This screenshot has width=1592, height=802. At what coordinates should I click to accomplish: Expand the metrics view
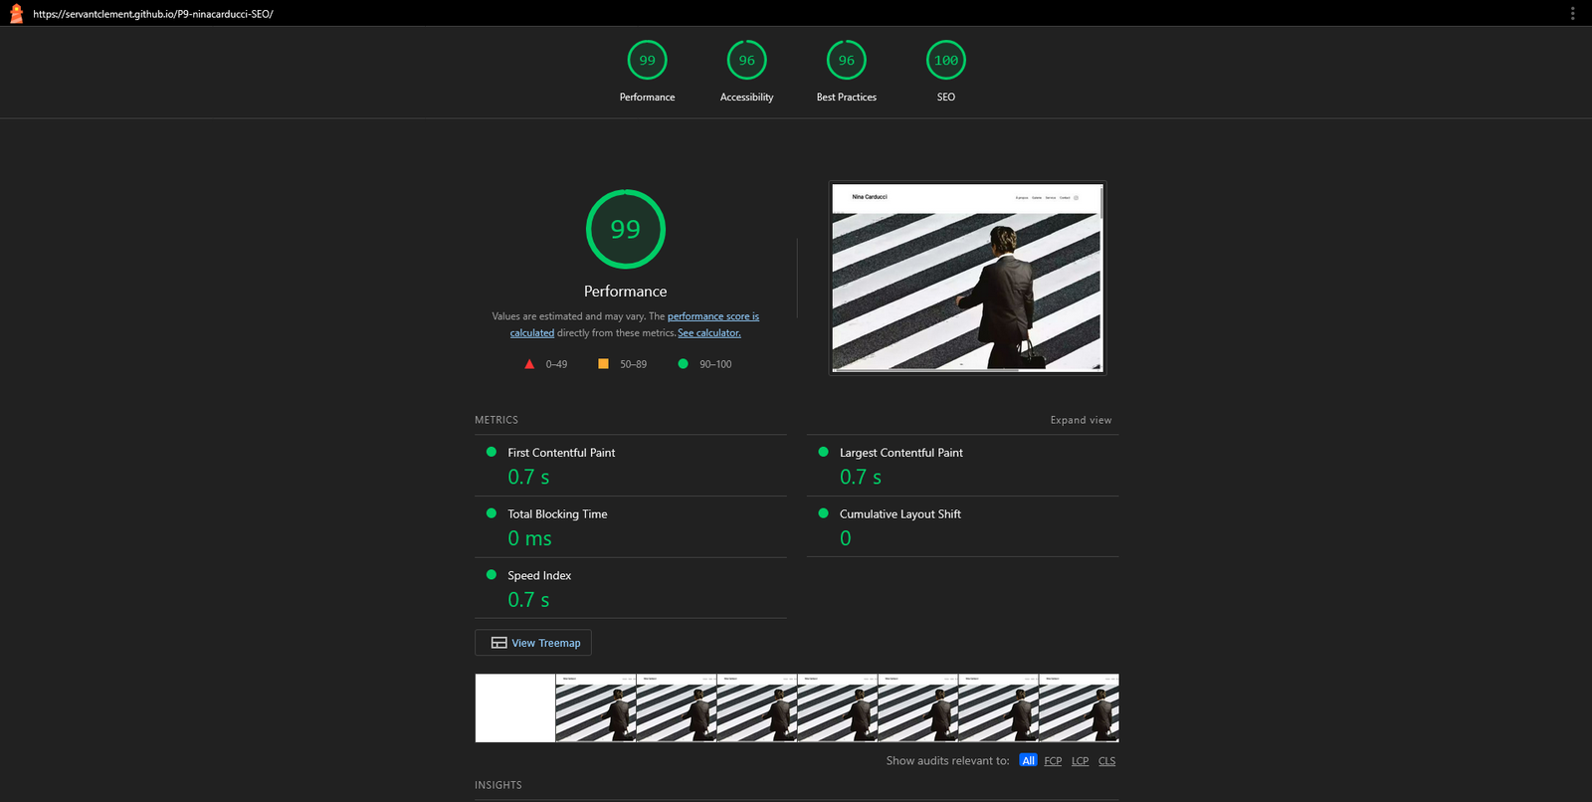pyautogui.click(x=1081, y=420)
